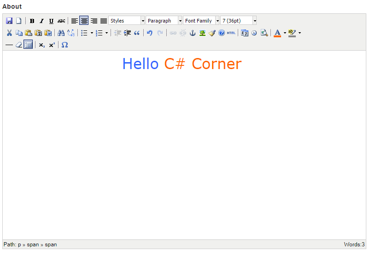Click the Paste clipboard icon
Image resolution: width=370 pixels, height=256 pixels.
pos(29,33)
